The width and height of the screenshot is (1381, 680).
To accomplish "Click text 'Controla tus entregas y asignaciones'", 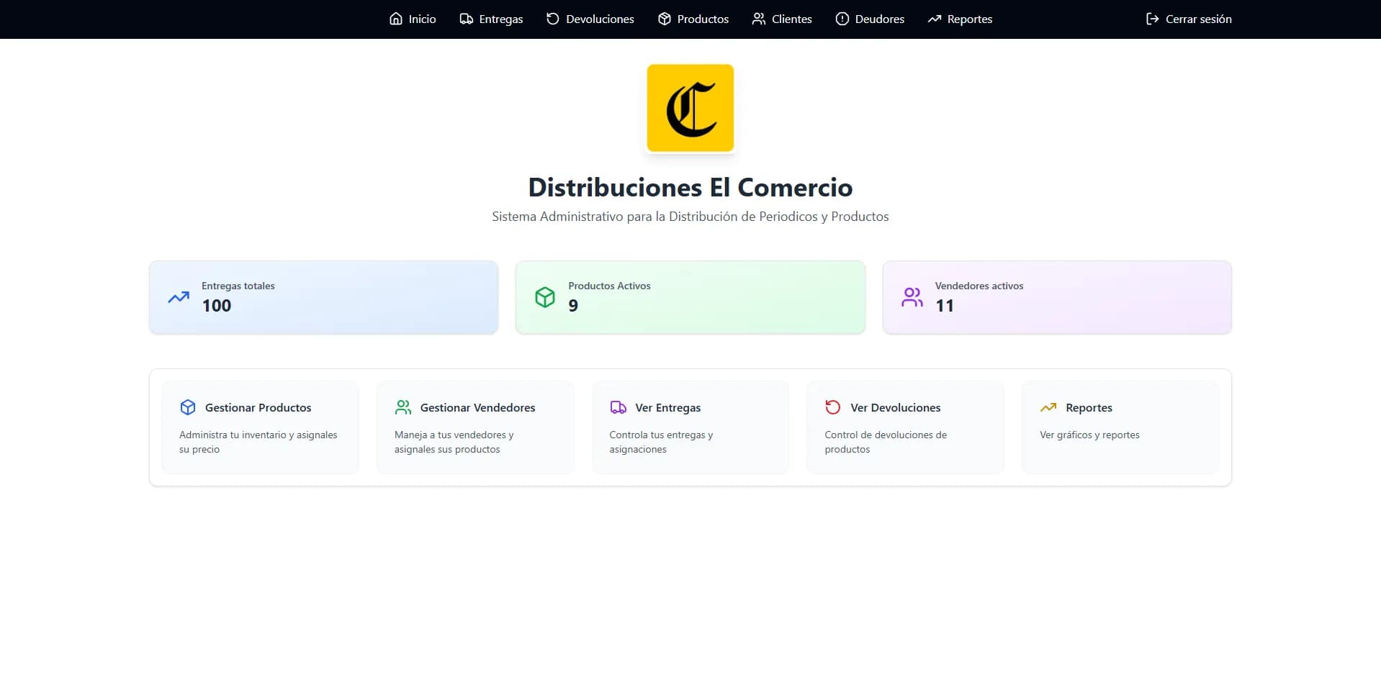I will pyautogui.click(x=661, y=442).
